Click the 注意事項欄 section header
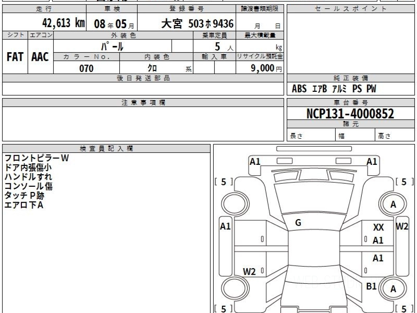 tap(143, 103)
